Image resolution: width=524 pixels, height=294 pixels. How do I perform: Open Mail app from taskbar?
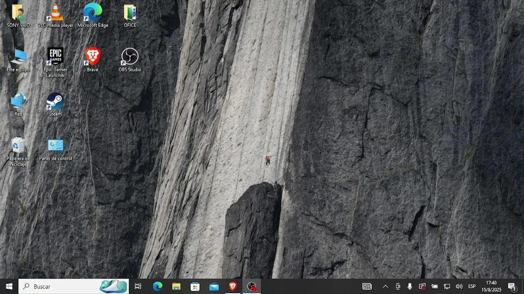click(214, 286)
